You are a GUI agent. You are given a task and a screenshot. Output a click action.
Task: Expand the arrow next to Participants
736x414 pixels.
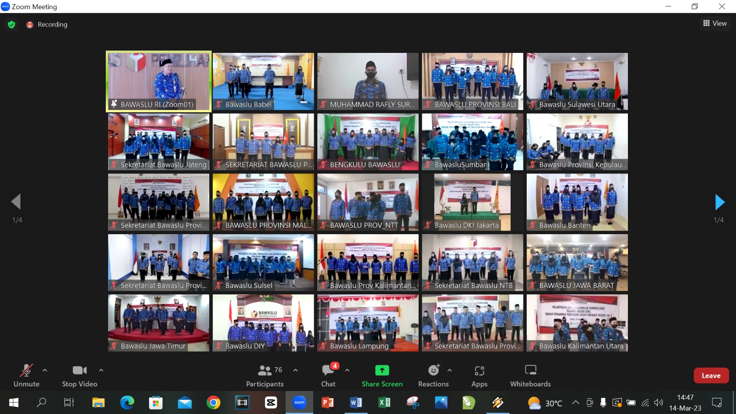click(295, 370)
